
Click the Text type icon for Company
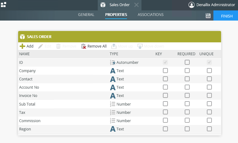pyautogui.click(x=113, y=71)
